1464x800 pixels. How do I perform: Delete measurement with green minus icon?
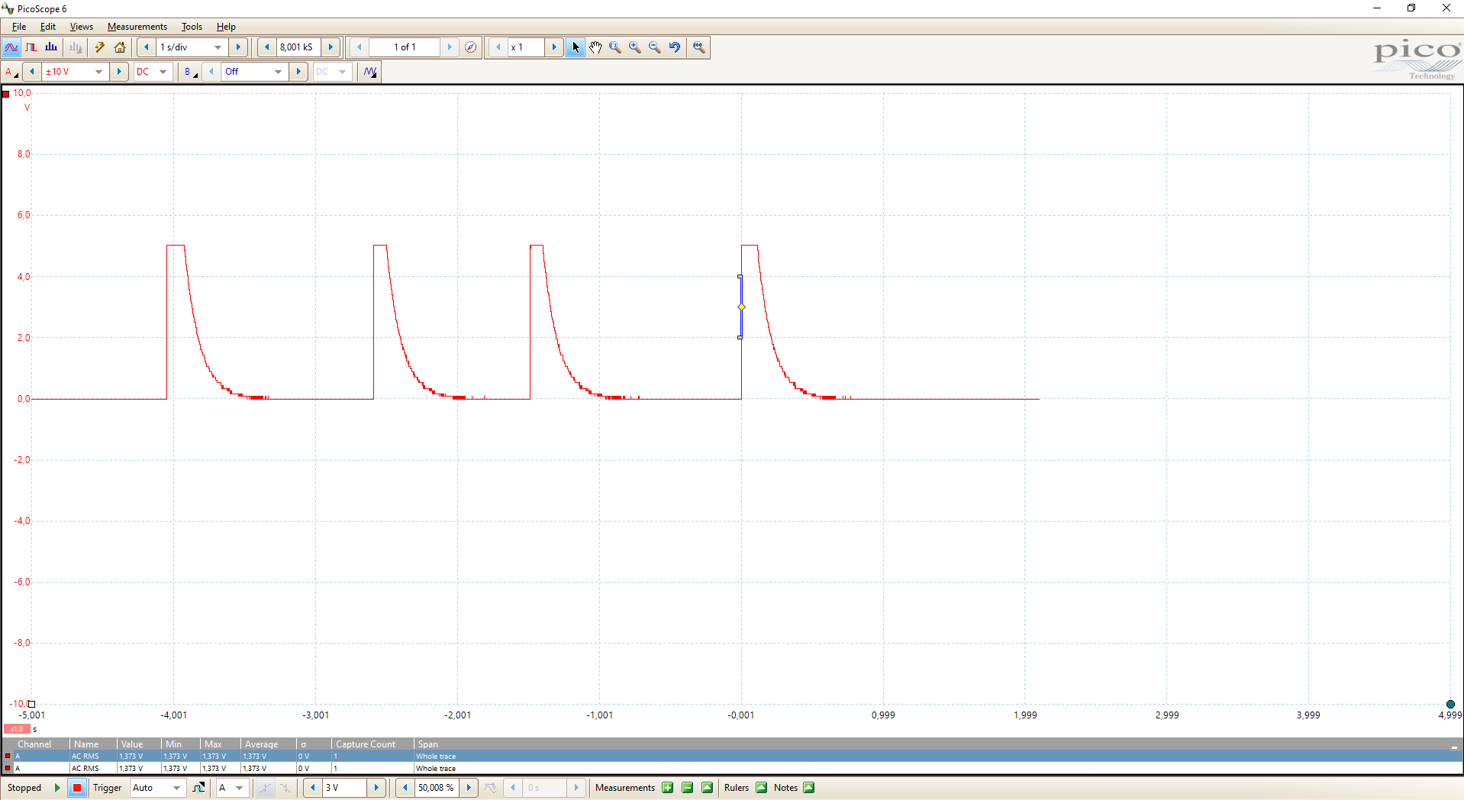click(x=688, y=788)
